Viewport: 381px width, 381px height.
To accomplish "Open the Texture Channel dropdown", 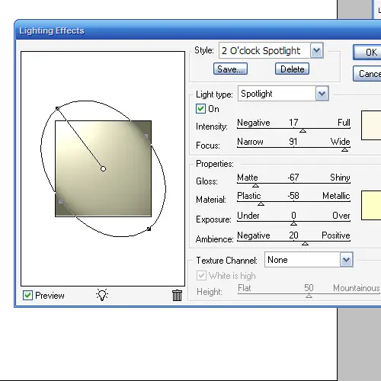I will click(x=347, y=260).
